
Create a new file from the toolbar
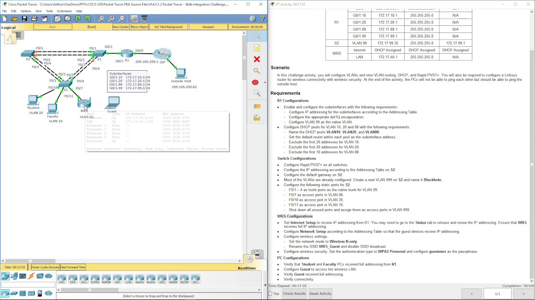[x=5, y=19]
